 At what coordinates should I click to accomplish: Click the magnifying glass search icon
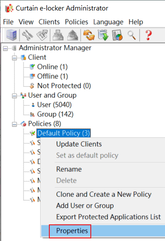(x=132, y=35)
